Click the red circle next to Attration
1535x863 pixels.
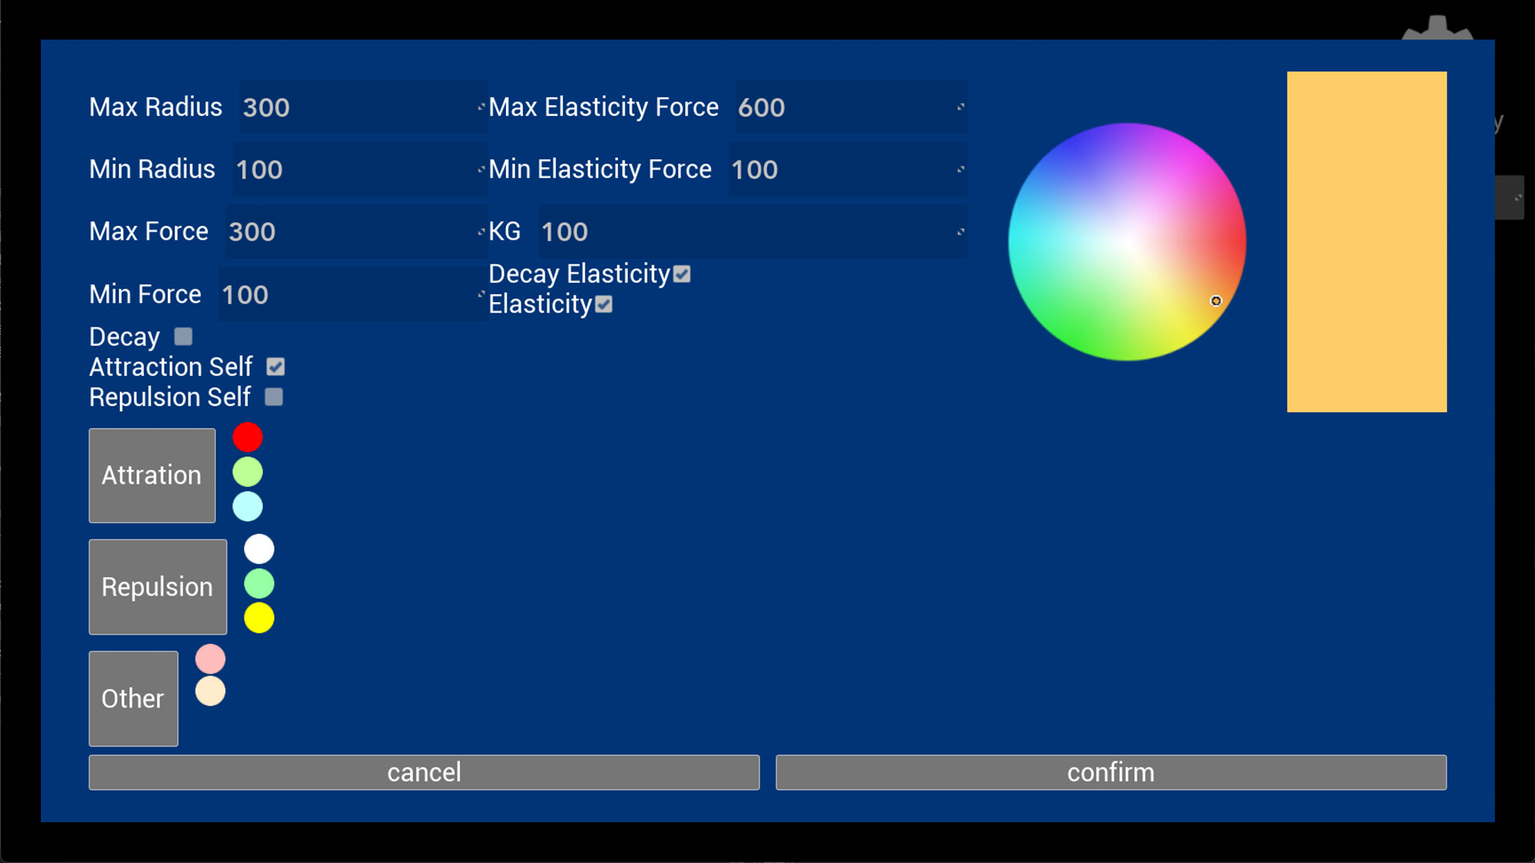[247, 437]
